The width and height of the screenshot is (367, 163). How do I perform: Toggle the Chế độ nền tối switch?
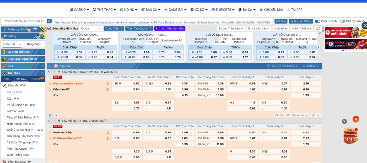[x=343, y=21]
